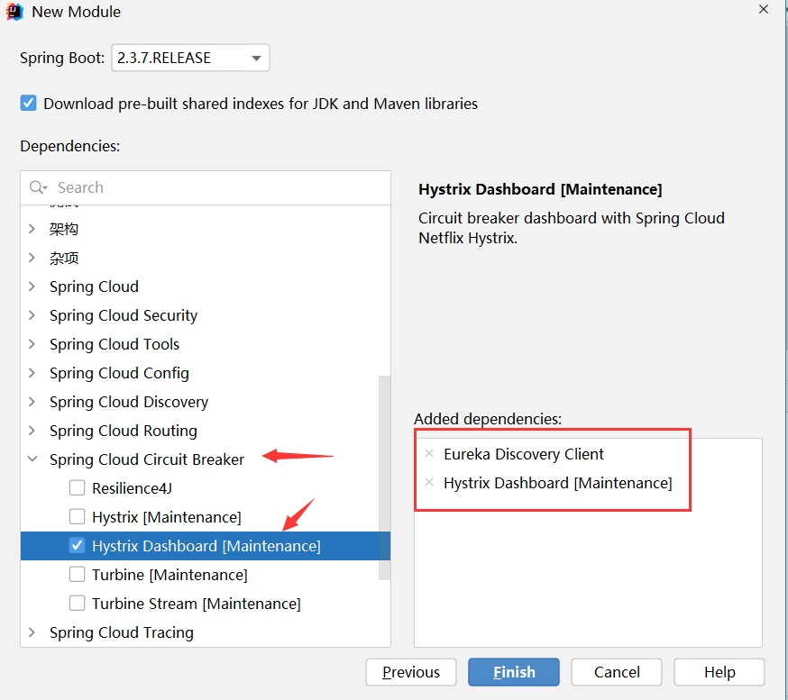Viewport: 788px width, 700px height.
Task: Check the Turbine [Maintenance] dependency
Action: 77,574
